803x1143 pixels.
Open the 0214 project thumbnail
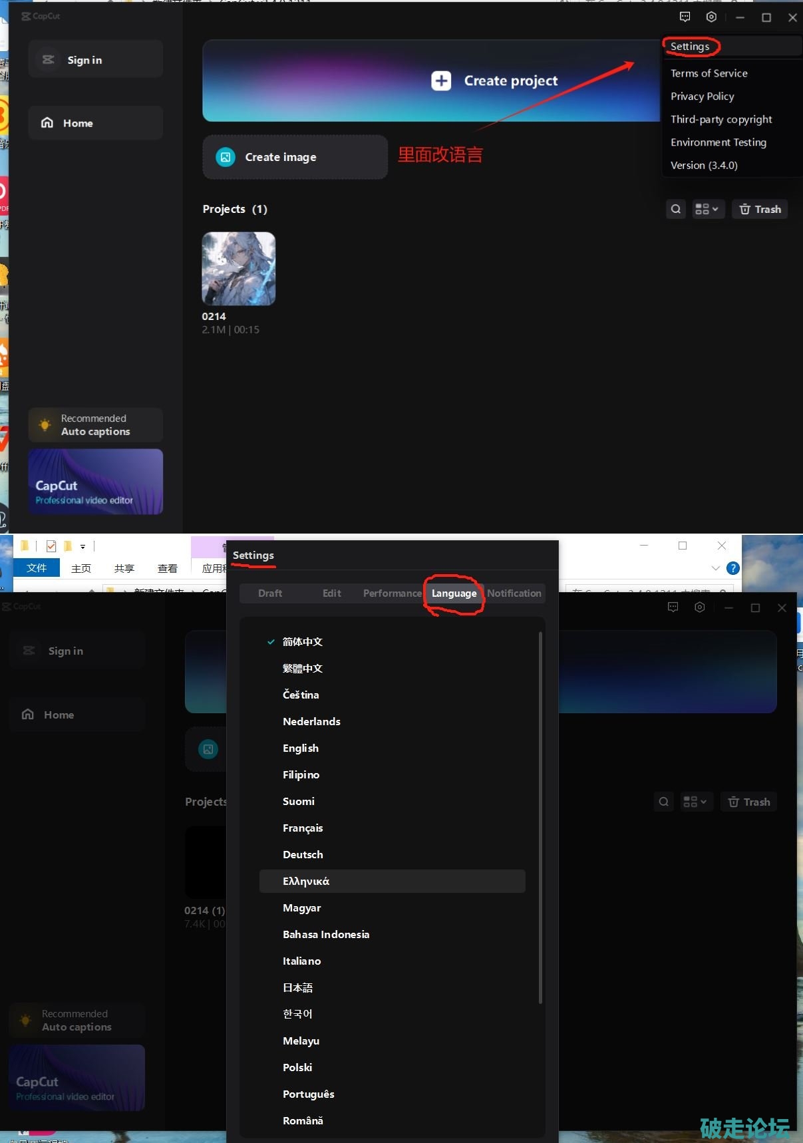click(239, 269)
